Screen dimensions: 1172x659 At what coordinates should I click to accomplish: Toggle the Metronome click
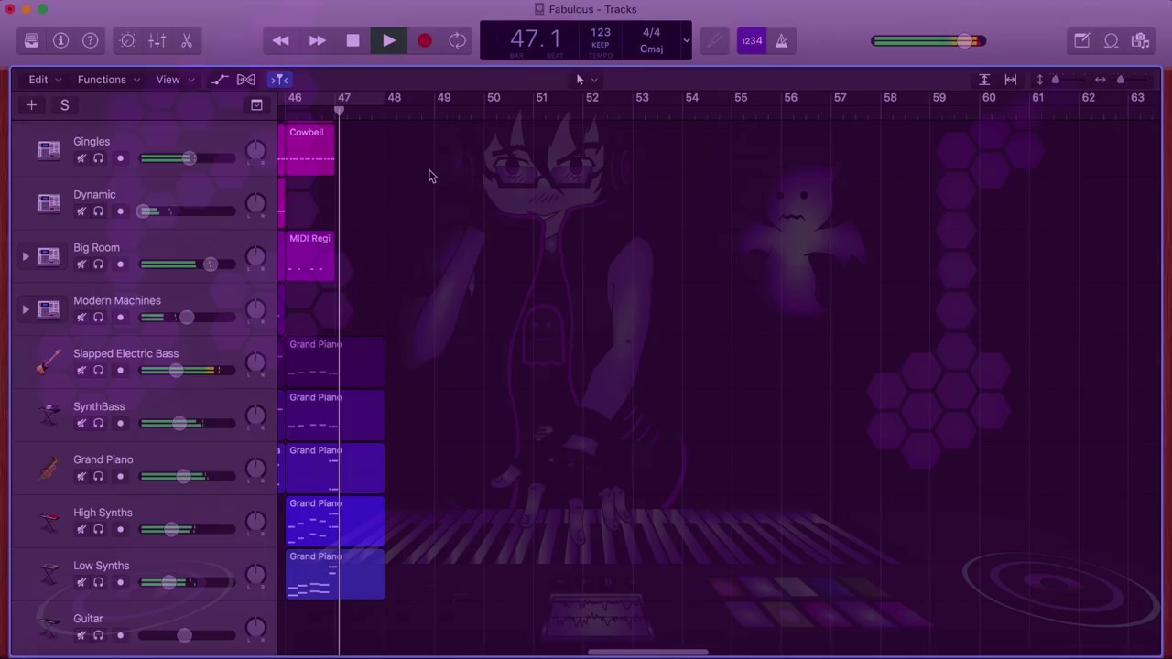click(x=781, y=40)
